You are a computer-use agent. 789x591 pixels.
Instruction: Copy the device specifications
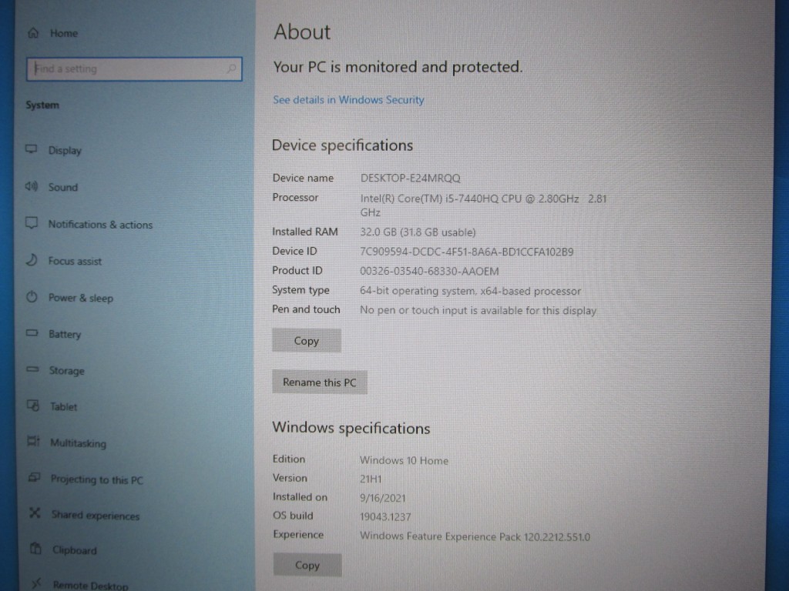[x=307, y=341]
